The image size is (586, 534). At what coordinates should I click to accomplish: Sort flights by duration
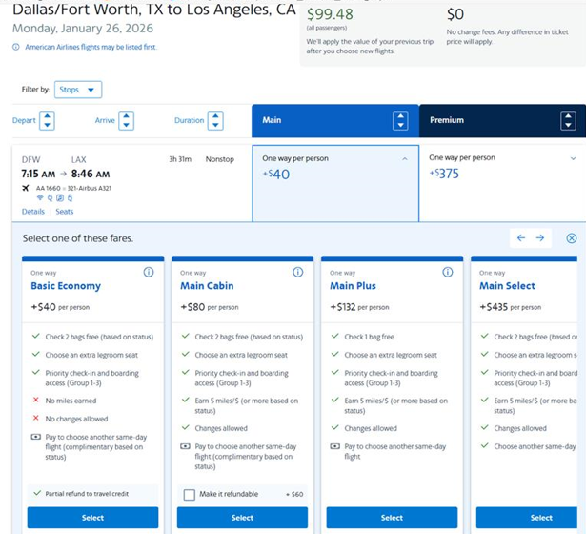[x=215, y=121]
